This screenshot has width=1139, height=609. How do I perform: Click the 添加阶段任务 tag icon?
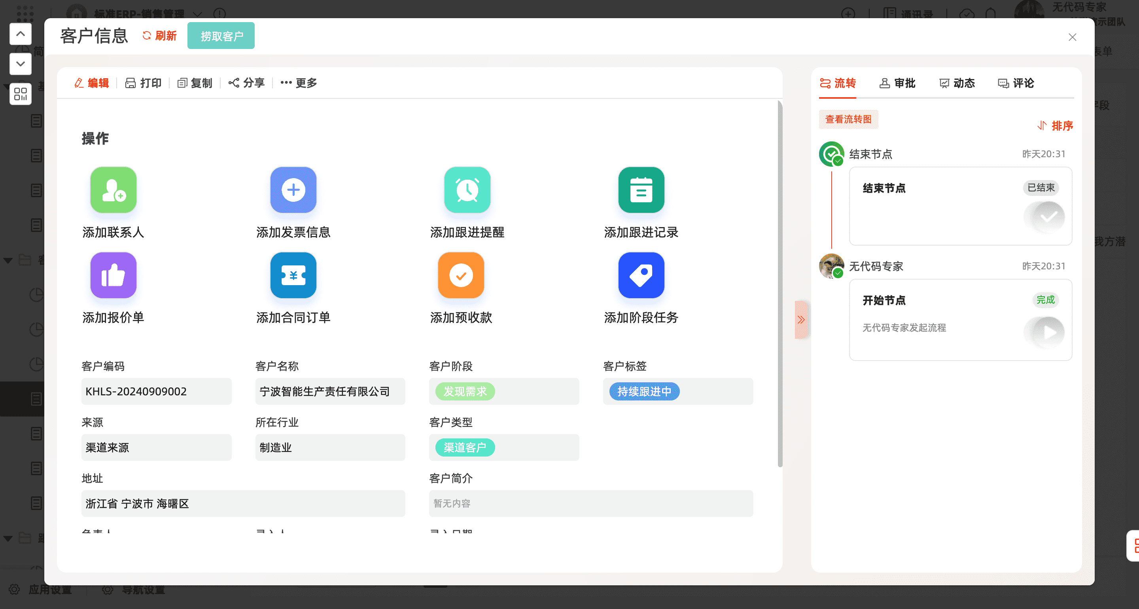tap(641, 275)
